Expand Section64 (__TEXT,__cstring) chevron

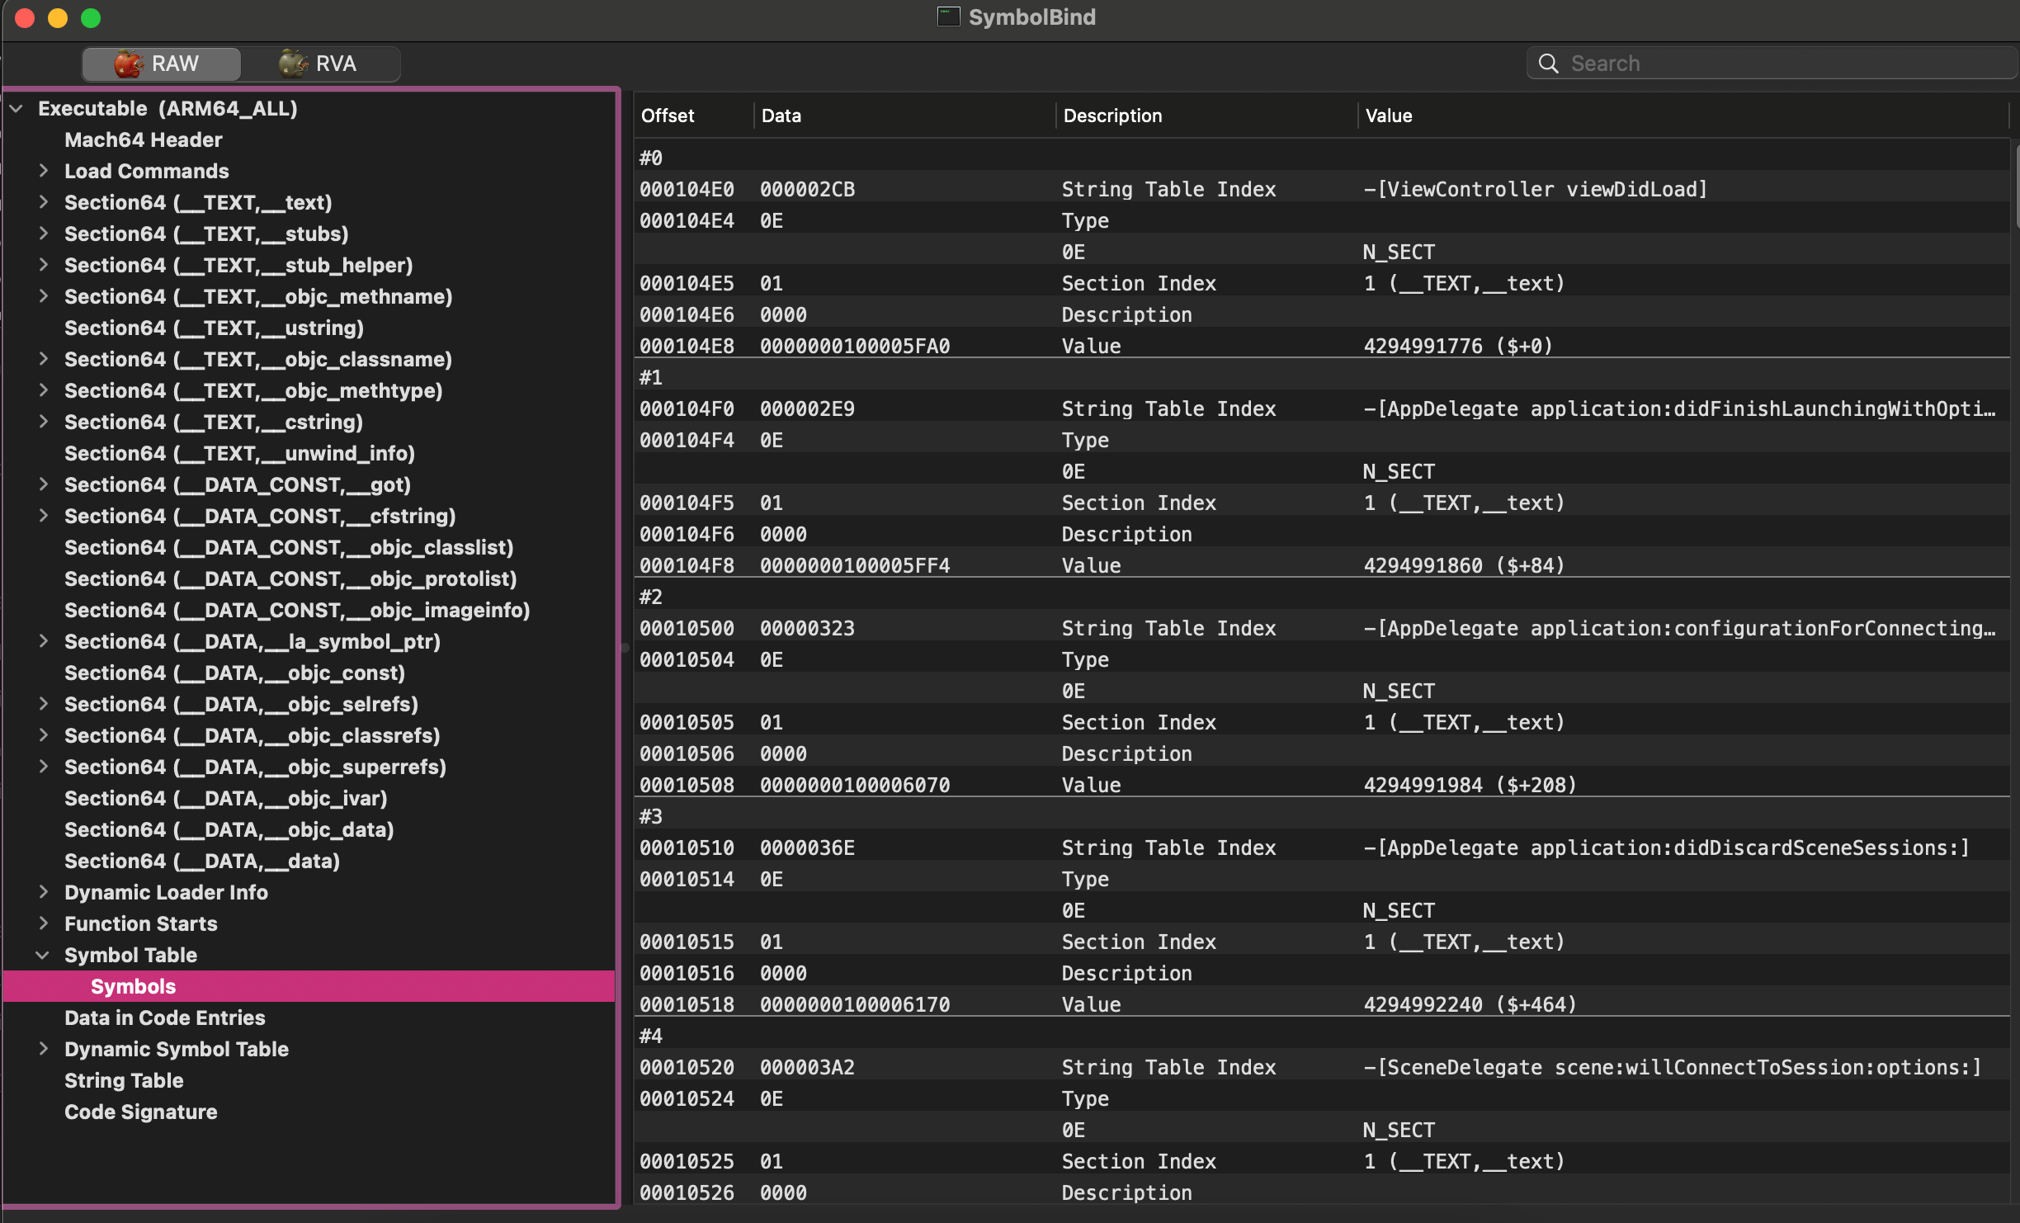(43, 422)
